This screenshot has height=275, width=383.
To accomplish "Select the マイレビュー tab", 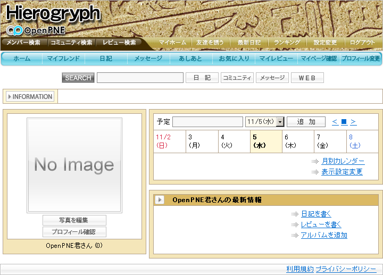I will 276,59.
